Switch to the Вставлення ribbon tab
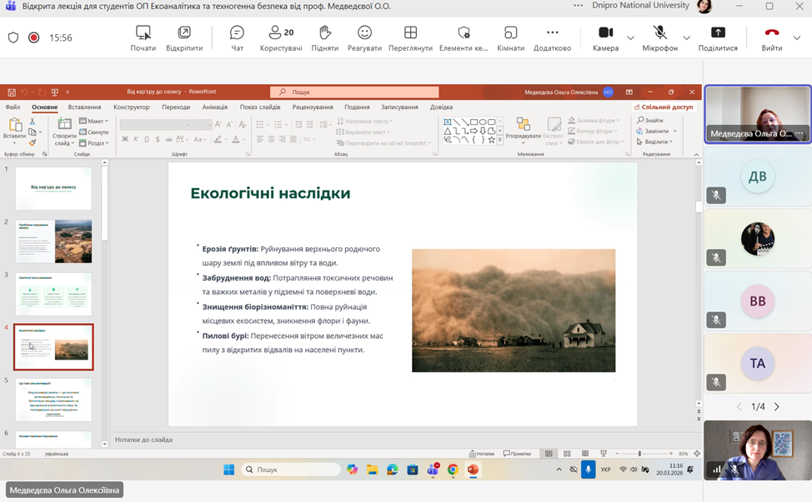 84,107
